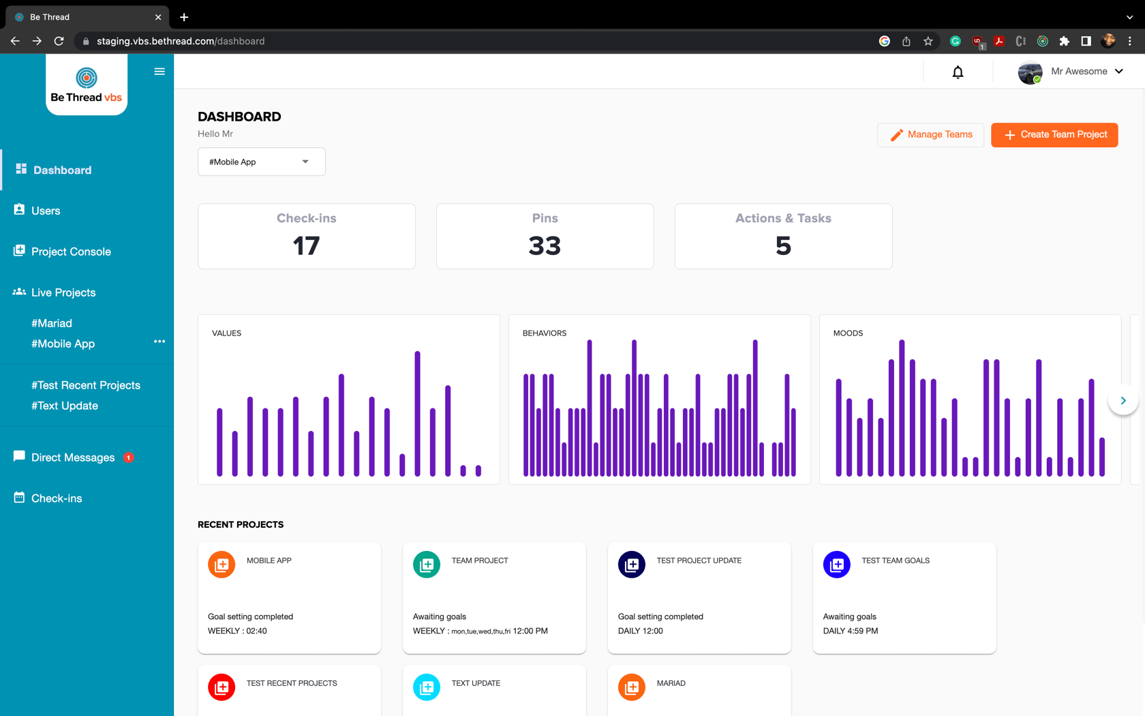Open Direct Messages in the sidebar
Image resolution: width=1145 pixels, height=716 pixels.
[x=73, y=458]
